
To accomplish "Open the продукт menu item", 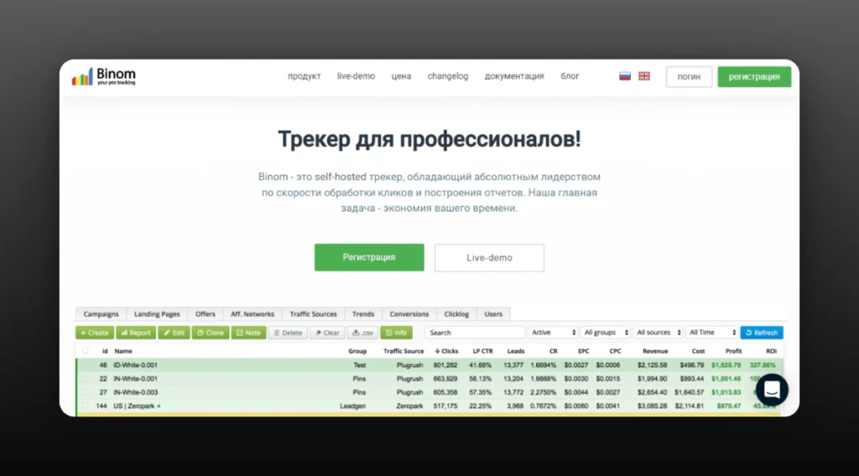I will (x=304, y=76).
